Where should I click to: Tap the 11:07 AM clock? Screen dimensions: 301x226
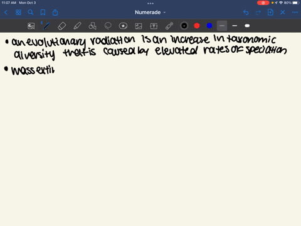tap(9, 3)
